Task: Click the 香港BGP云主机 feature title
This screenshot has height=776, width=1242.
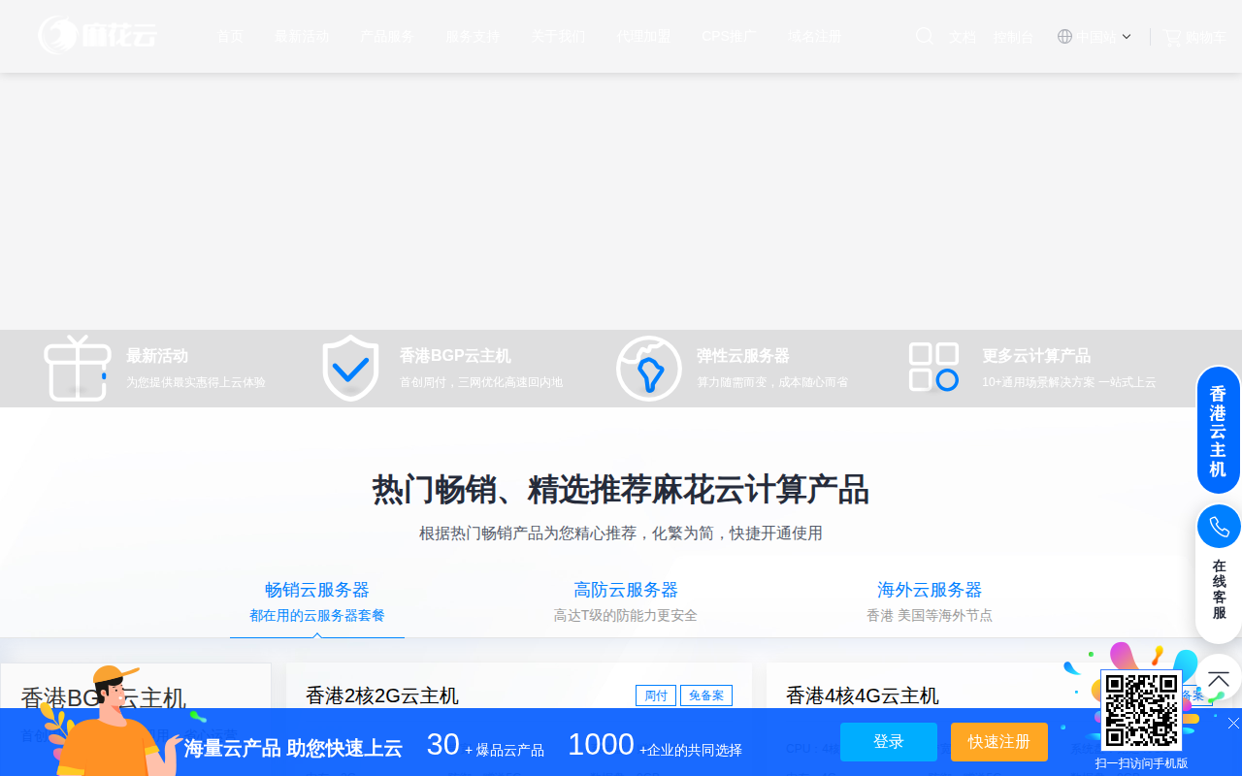Action: click(455, 356)
